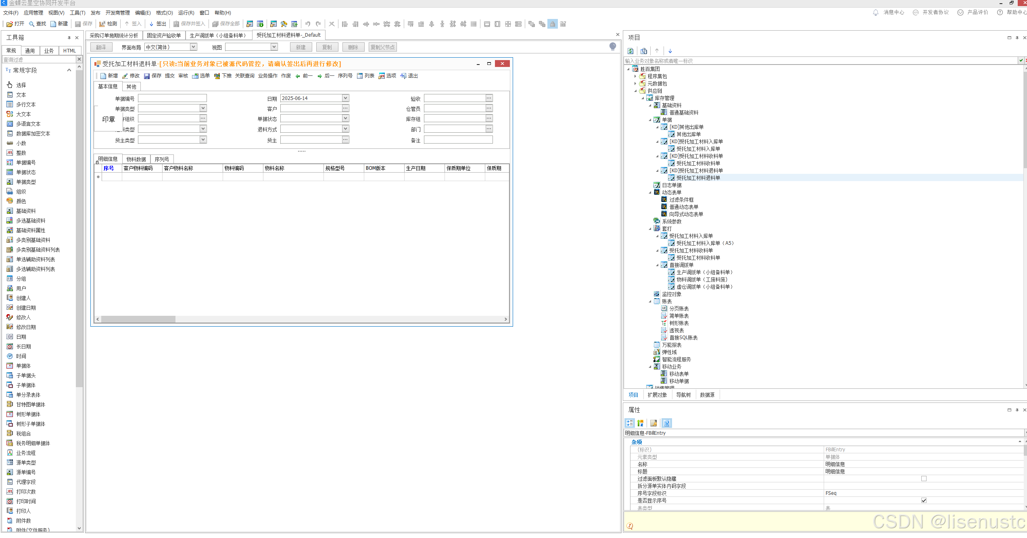Image resolution: width=1027 pixels, height=538 pixels.
Task: Collapse the 套打 tree node
Action: pos(650,229)
